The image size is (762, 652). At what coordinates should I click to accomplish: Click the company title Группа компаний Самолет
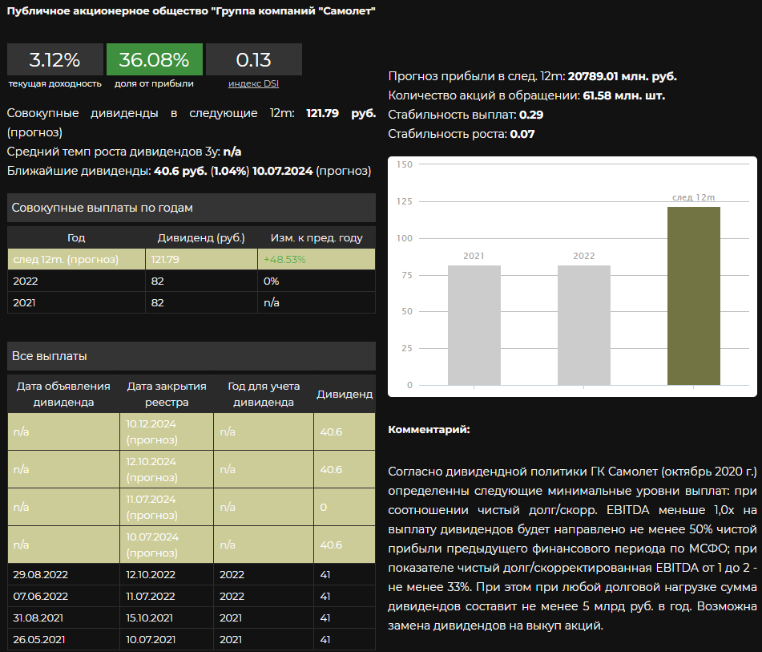(191, 11)
